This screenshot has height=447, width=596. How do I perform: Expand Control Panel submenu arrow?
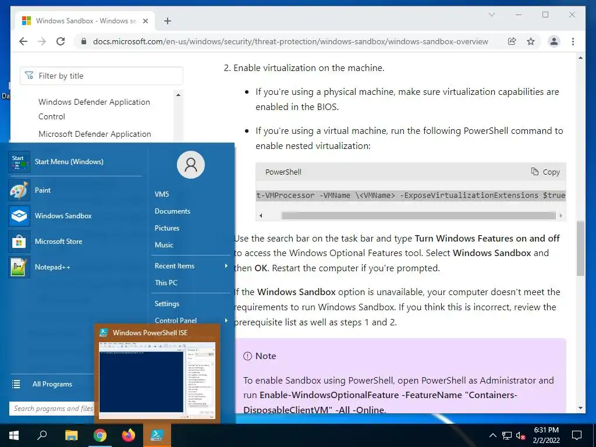tap(226, 321)
